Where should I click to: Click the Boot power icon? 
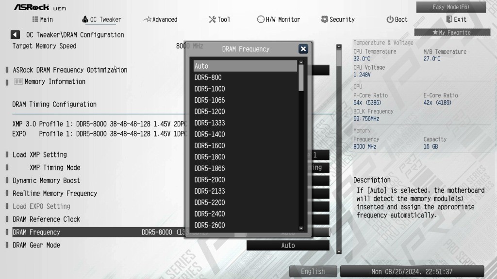(390, 19)
